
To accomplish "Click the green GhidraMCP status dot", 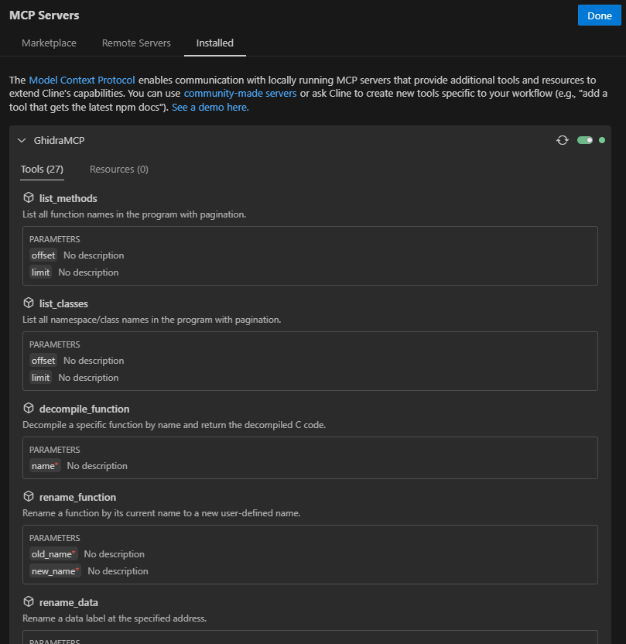I will 602,140.
